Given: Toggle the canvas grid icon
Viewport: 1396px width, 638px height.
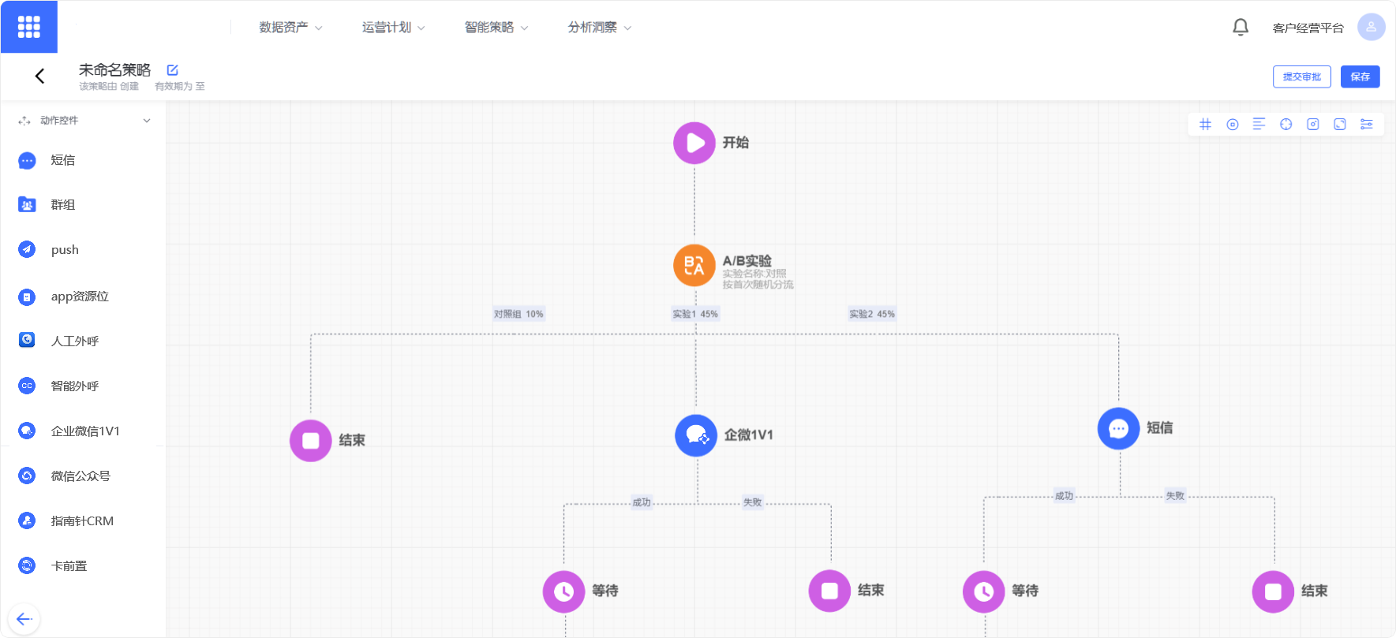Looking at the screenshot, I should click(x=1205, y=124).
